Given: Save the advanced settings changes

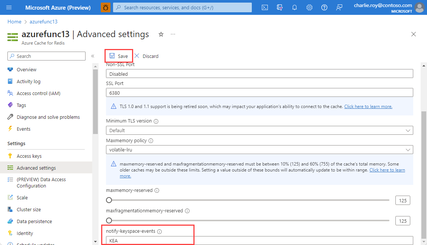Looking at the screenshot, I should tap(119, 56).
